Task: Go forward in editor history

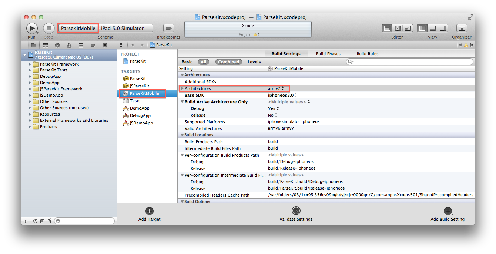Action: pyautogui.click(x=142, y=45)
